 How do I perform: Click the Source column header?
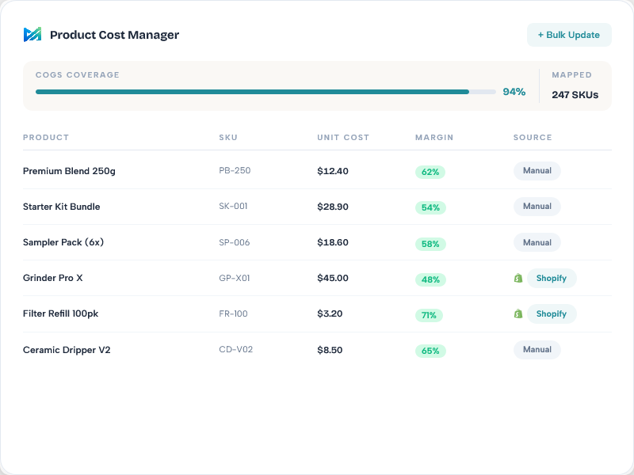[x=533, y=138]
